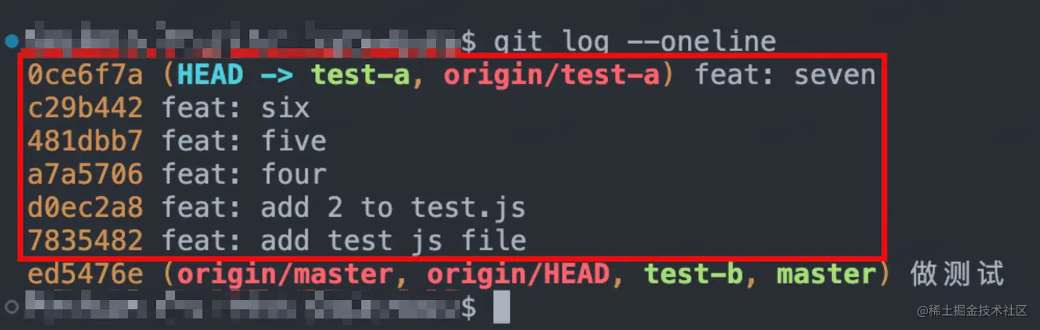1040x330 pixels.
Task: Select commit hash c29b442
Action: point(85,108)
